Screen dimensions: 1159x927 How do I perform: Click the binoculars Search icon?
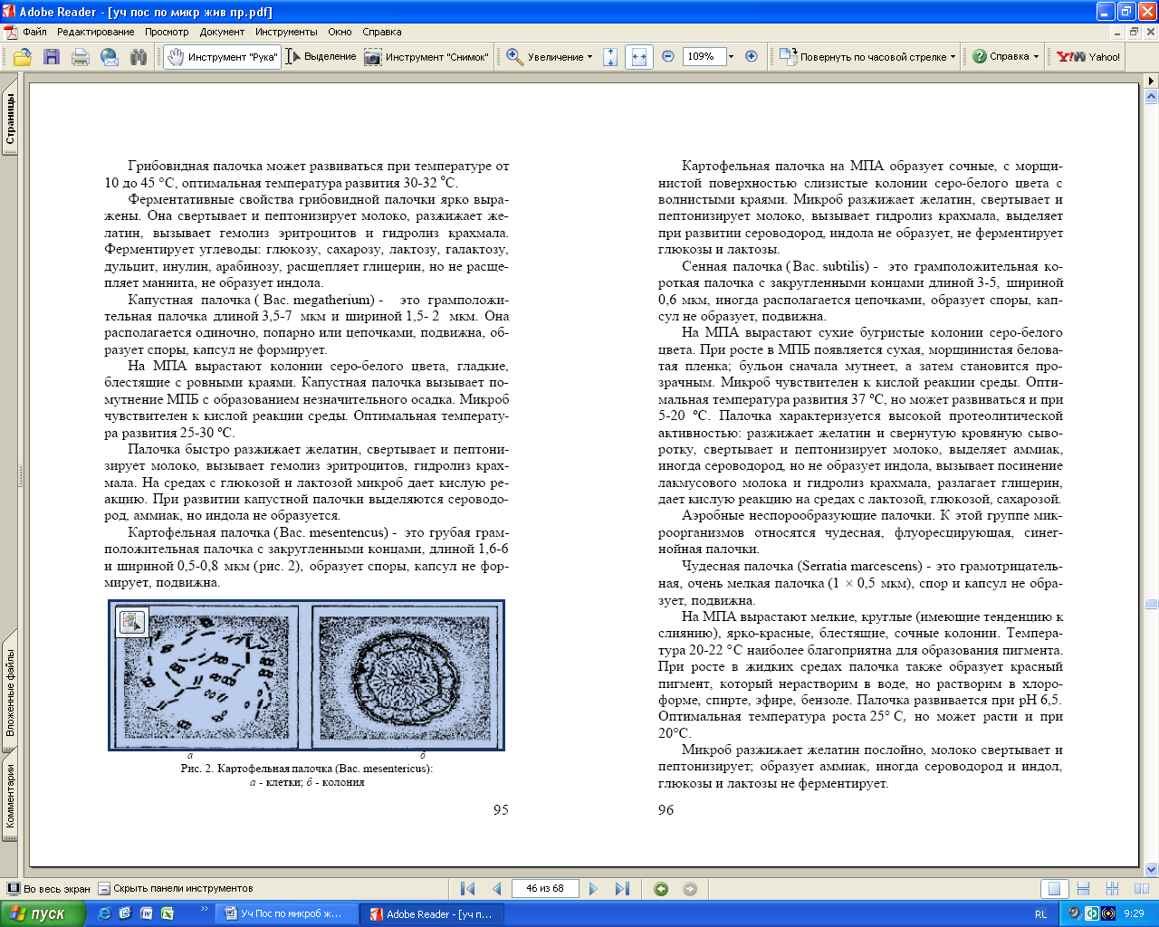coord(139,57)
